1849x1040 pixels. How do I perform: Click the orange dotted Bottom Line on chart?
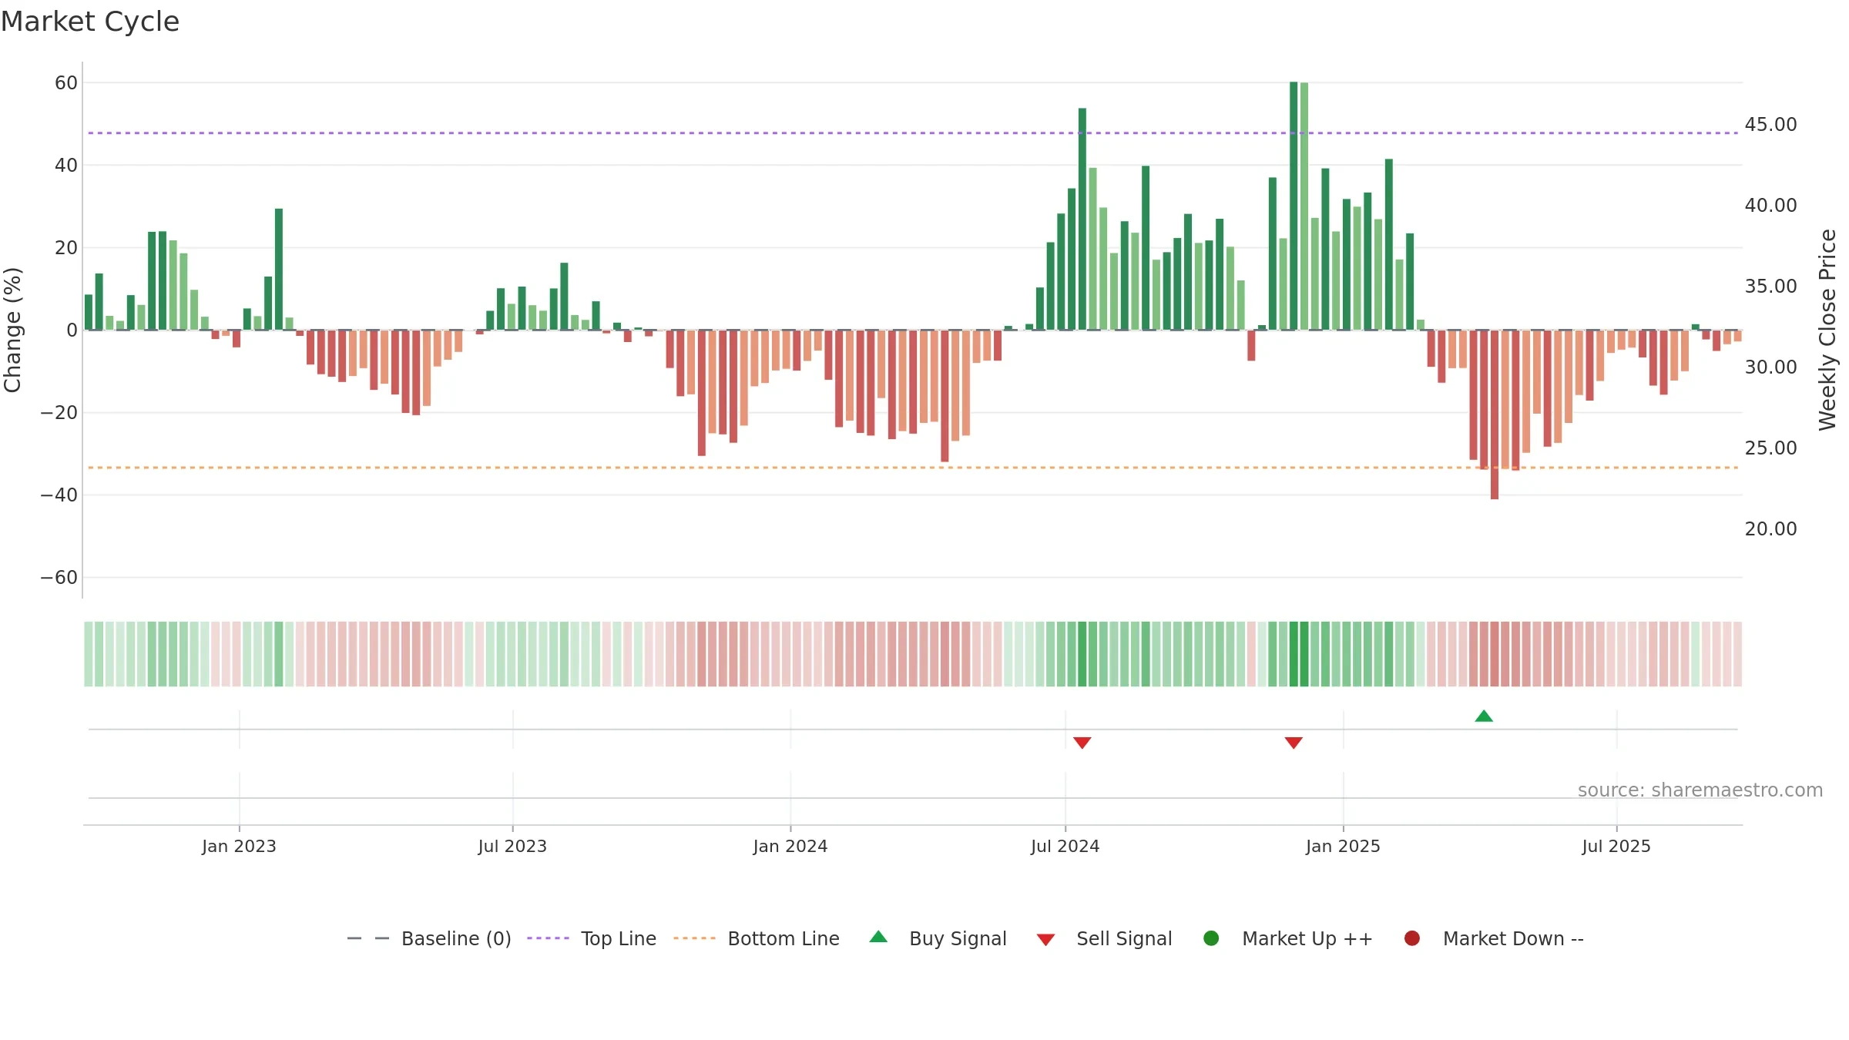click(913, 468)
